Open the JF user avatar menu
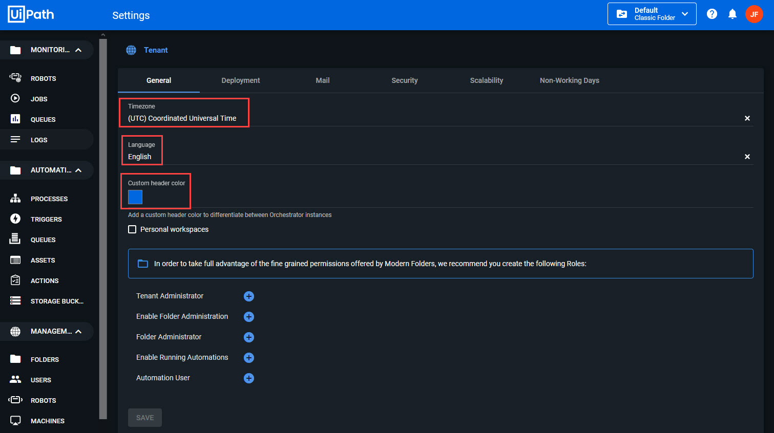 (754, 14)
